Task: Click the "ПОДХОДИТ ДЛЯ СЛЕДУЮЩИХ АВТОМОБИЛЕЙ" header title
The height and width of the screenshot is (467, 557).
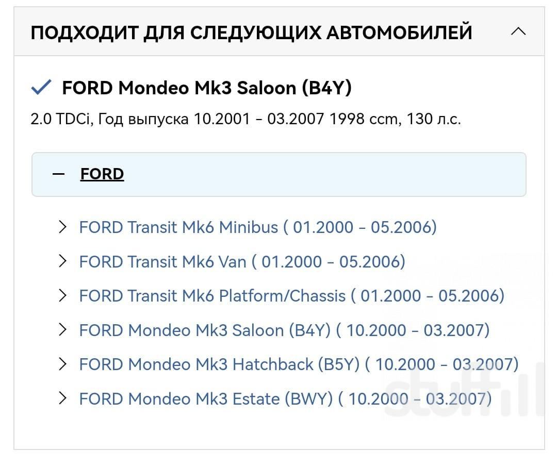Action: 251,32
